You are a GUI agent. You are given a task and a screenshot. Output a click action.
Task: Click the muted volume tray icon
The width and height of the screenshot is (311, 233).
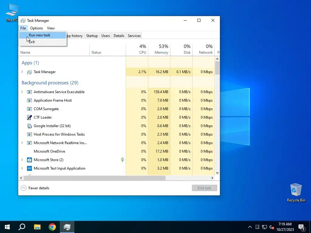(x=272, y=227)
